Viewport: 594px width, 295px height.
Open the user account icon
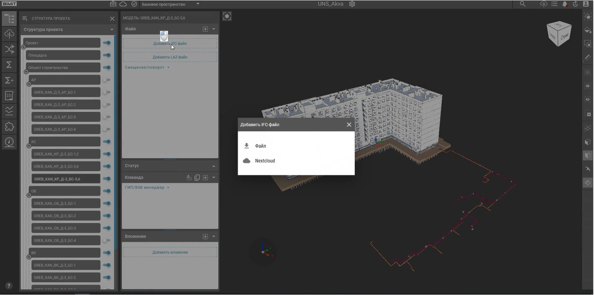[586, 4]
